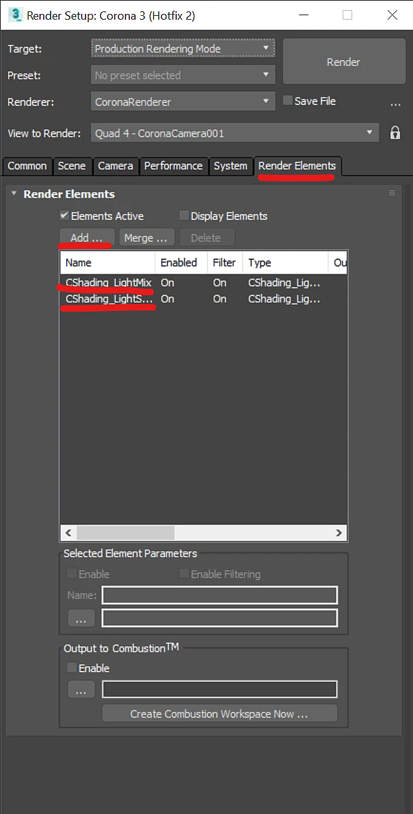Screen dimensions: 413x814
Task: Click the Render button
Action: (343, 62)
